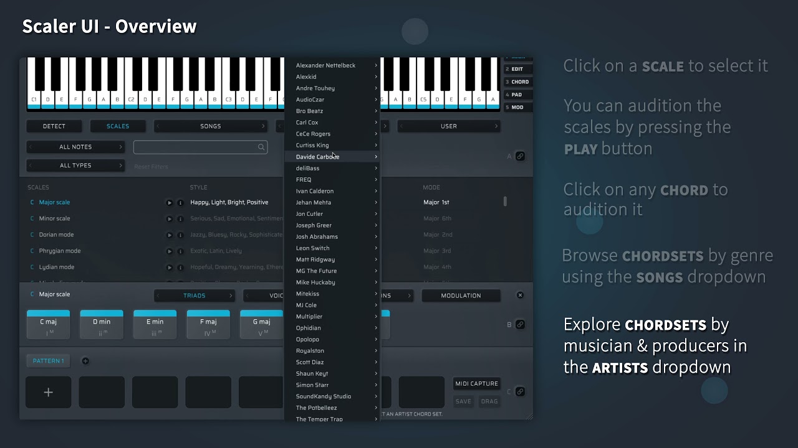798x448 pixels.
Task: Audition the C maj chord pad
Action: [x=48, y=324]
